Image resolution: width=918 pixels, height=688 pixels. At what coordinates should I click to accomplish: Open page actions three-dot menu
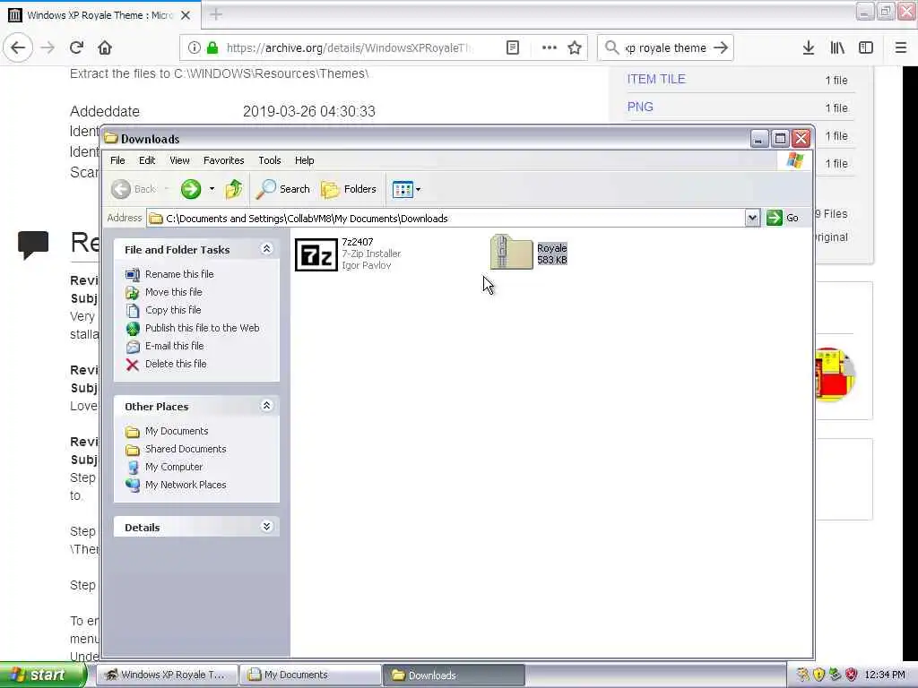click(550, 48)
